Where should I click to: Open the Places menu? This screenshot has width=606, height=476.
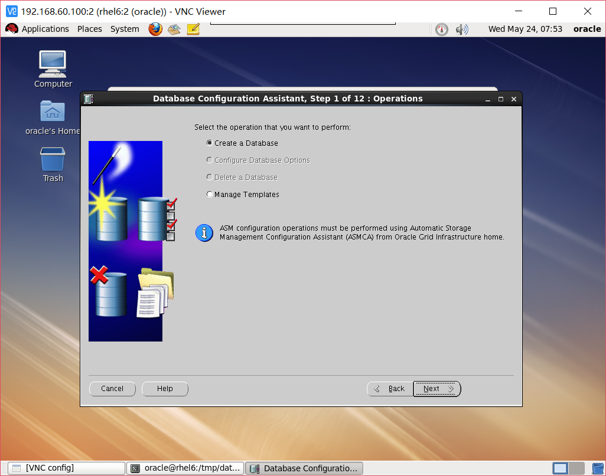point(89,29)
